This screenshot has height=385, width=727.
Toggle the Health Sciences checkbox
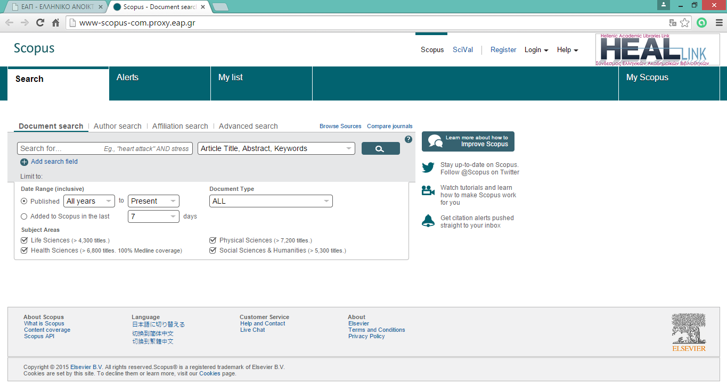point(24,250)
